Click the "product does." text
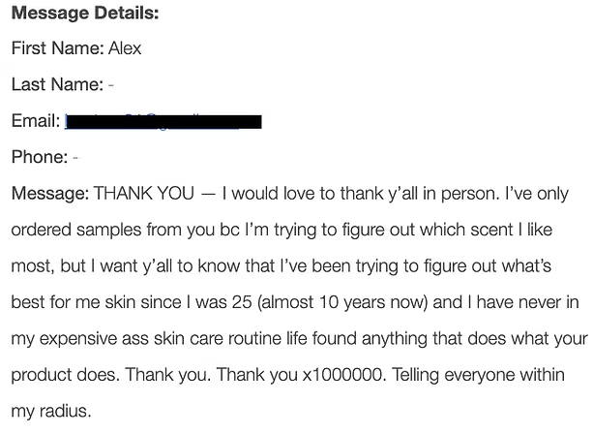593x434 pixels. pos(59,375)
